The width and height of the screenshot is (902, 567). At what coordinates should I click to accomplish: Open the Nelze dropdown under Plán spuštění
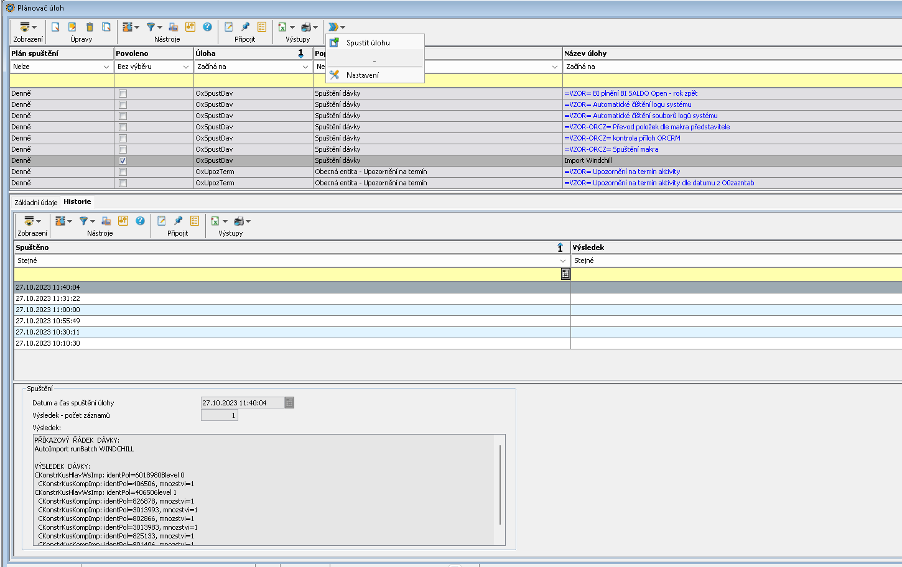(x=106, y=67)
